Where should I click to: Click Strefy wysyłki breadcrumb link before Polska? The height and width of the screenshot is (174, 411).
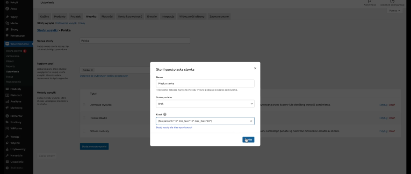point(47,30)
